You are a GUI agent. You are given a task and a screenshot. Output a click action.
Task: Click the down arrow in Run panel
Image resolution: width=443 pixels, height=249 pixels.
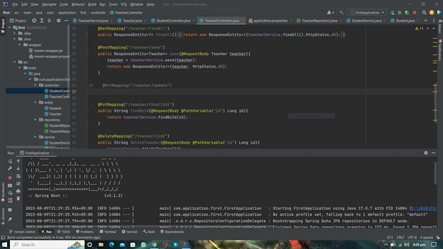click(x=18, y=168)
